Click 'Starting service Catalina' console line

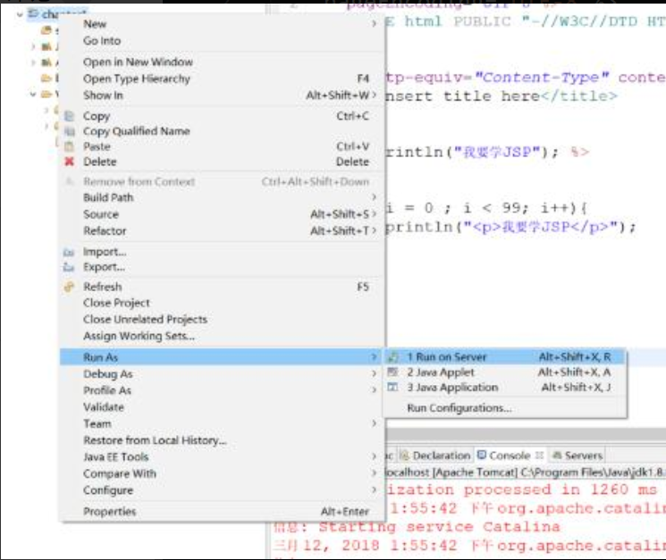[x=439, y=527]
